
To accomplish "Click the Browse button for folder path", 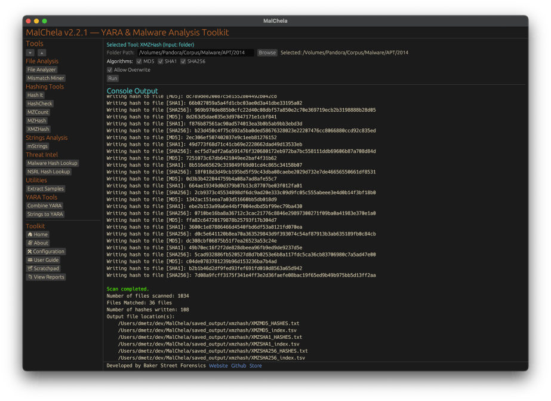I will click(267, 53).
